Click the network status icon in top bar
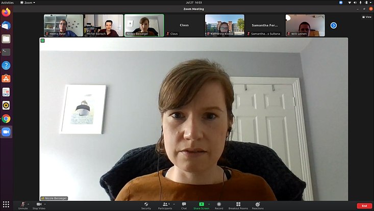Screen dimensions: 374x211 350,3
